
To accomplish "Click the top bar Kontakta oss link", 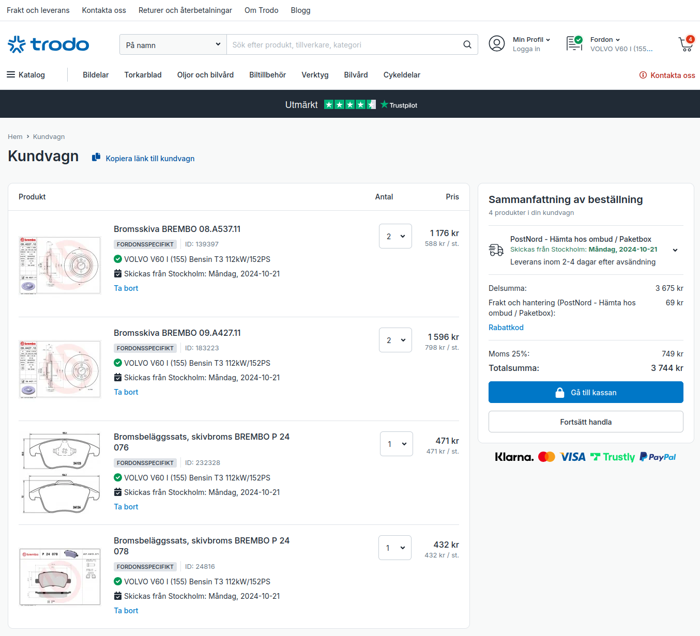I will click(104, 10).
